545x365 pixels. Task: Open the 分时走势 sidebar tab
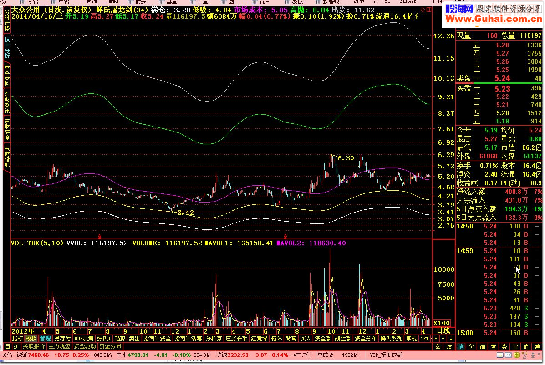click(x=7, y=20)
